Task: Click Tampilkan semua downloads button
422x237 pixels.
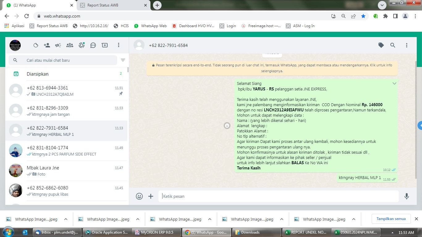Action: click(x=391, y=219)
